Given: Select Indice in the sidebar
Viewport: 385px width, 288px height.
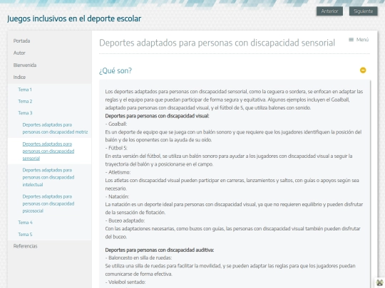Looking at the screenshot, I should pos(19,77).
